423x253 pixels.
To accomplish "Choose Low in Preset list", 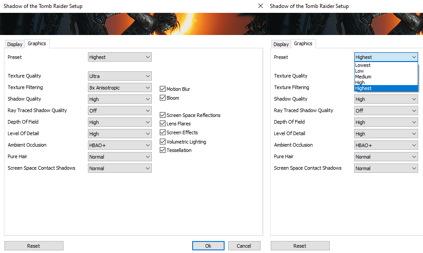I will [386, 71].
